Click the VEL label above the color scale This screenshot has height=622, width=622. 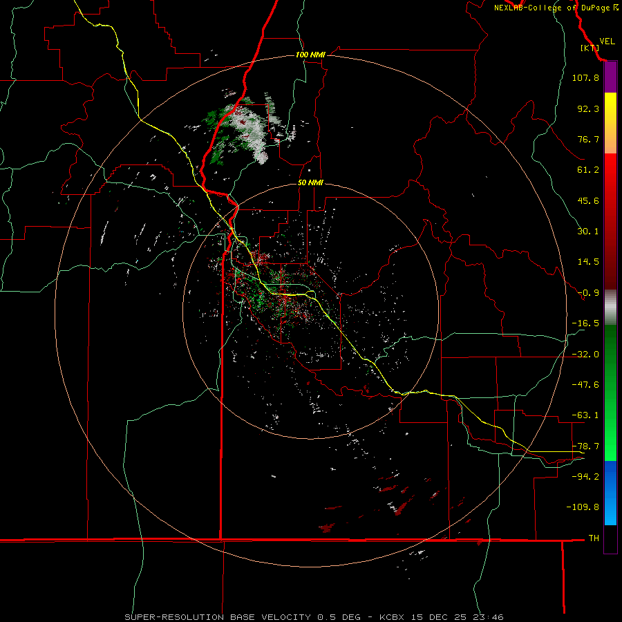coord(607,41)
